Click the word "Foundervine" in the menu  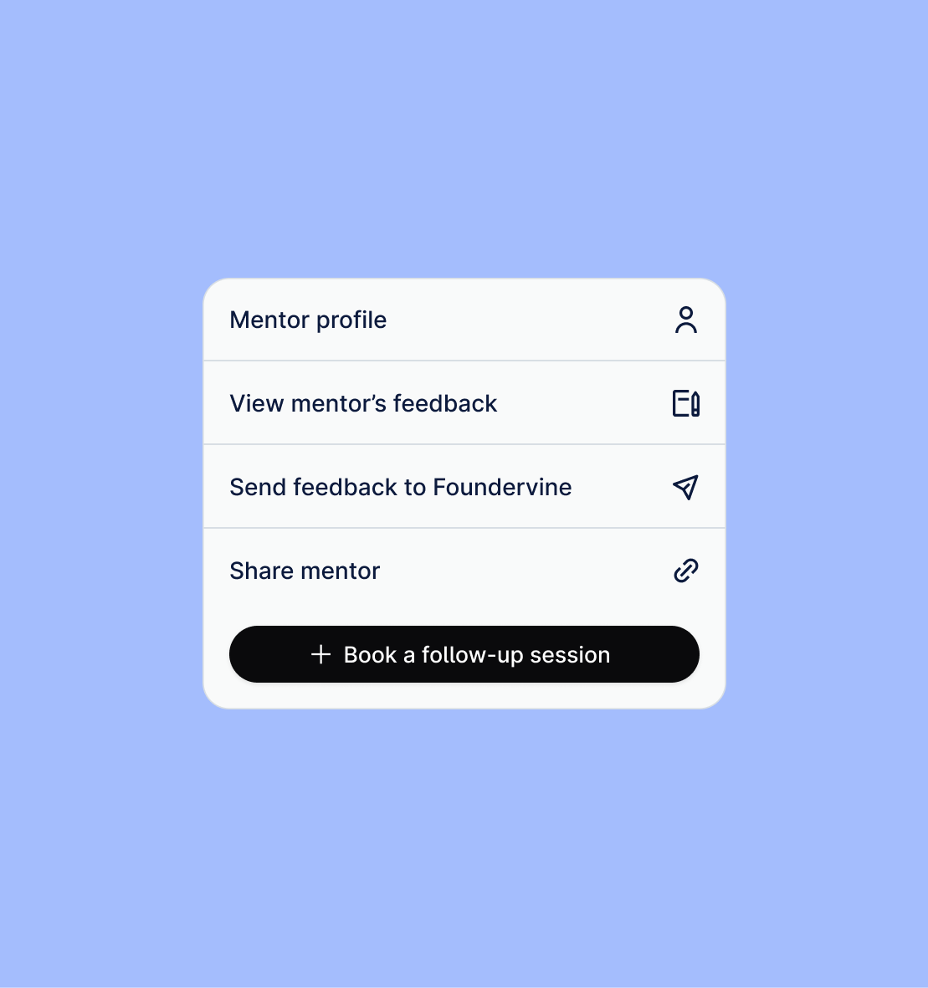[503, 487]
